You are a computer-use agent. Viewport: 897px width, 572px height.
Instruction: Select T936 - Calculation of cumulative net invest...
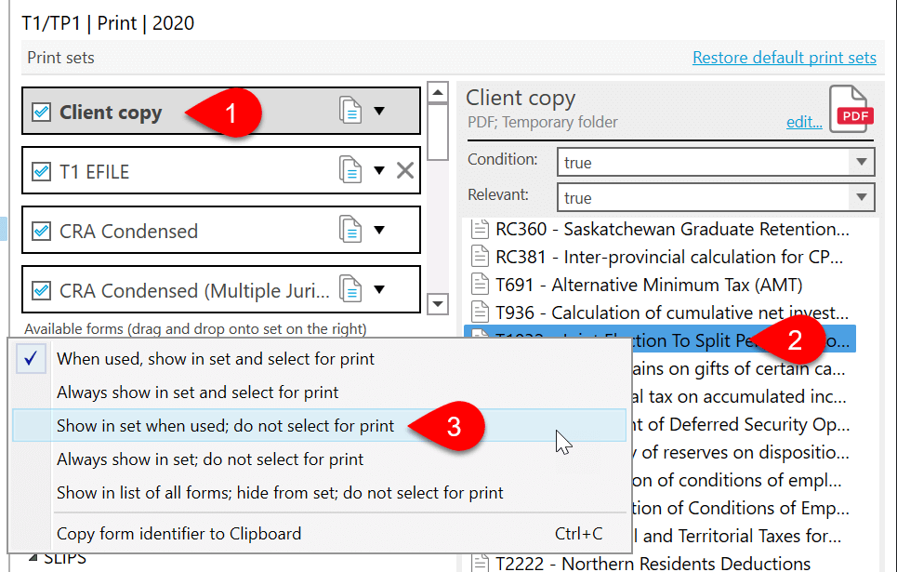pyautogui.click(x=672, y=313)
